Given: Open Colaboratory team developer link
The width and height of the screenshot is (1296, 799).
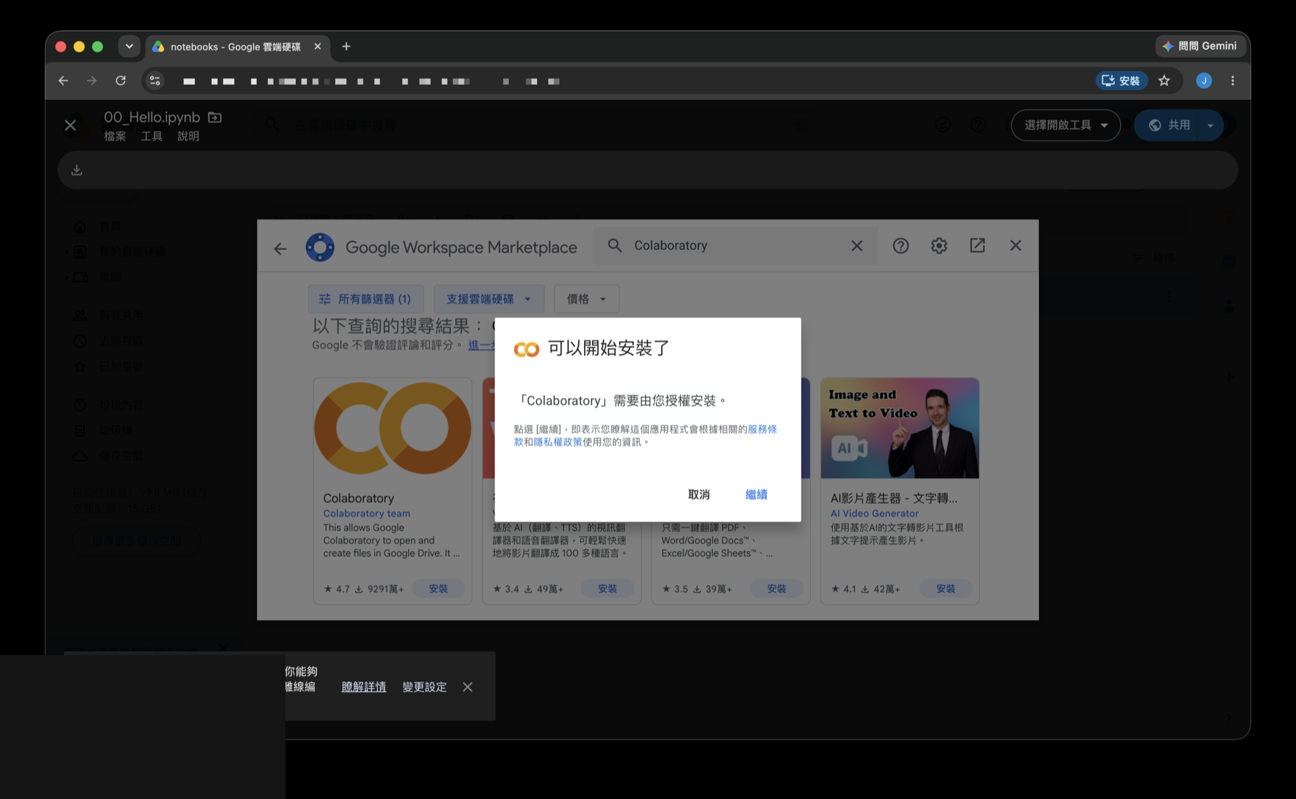Looking at the screenshot, I should 366,513.
